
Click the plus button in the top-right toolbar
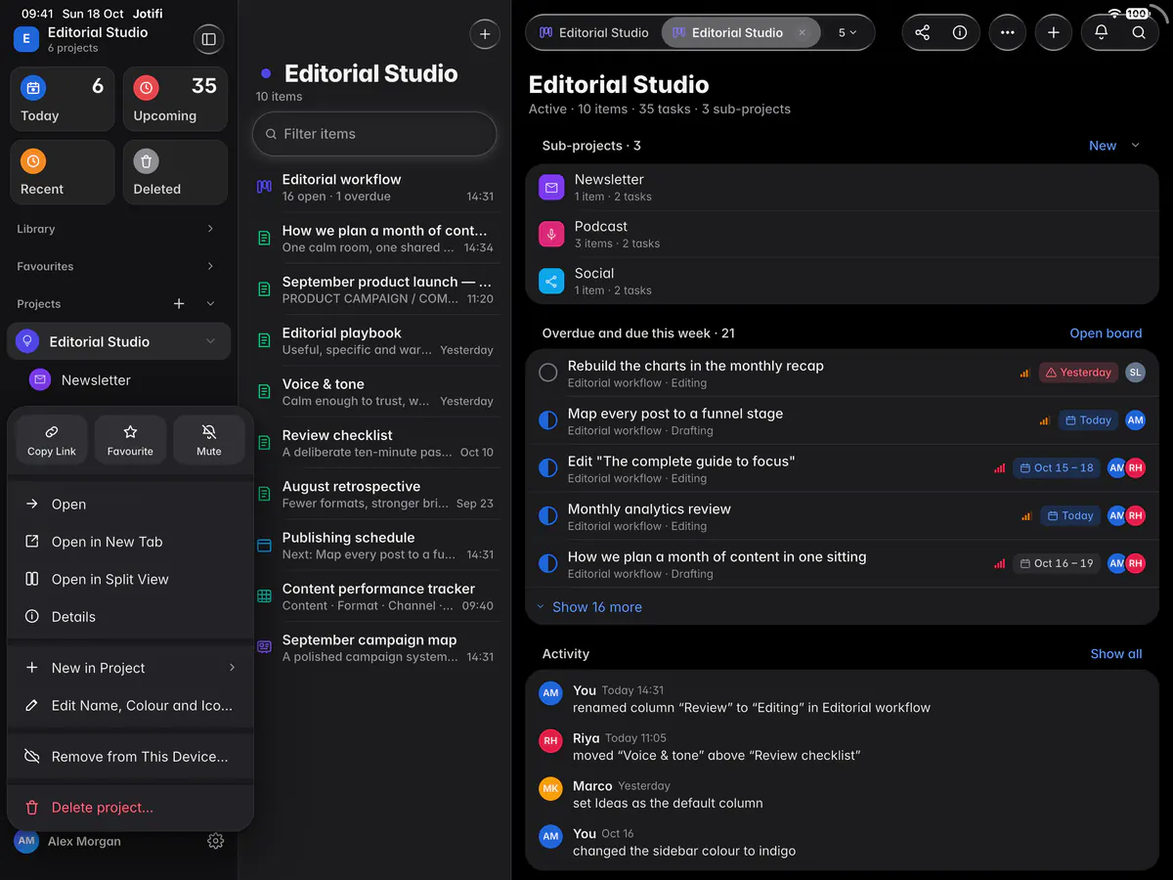[x=1053, y=32]
